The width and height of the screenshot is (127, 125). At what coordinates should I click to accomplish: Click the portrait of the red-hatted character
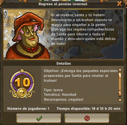(27, 36)
